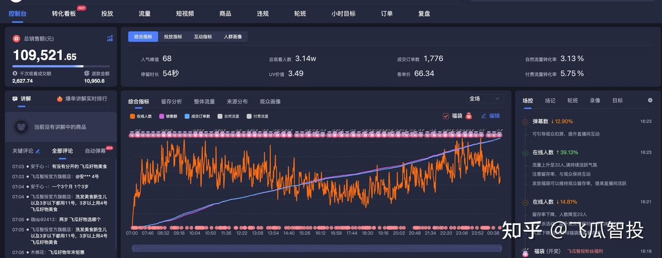Screen dimensions: 662x258
Task: Click the 退款金额 refund icon
Action: (x=87, y=73)
